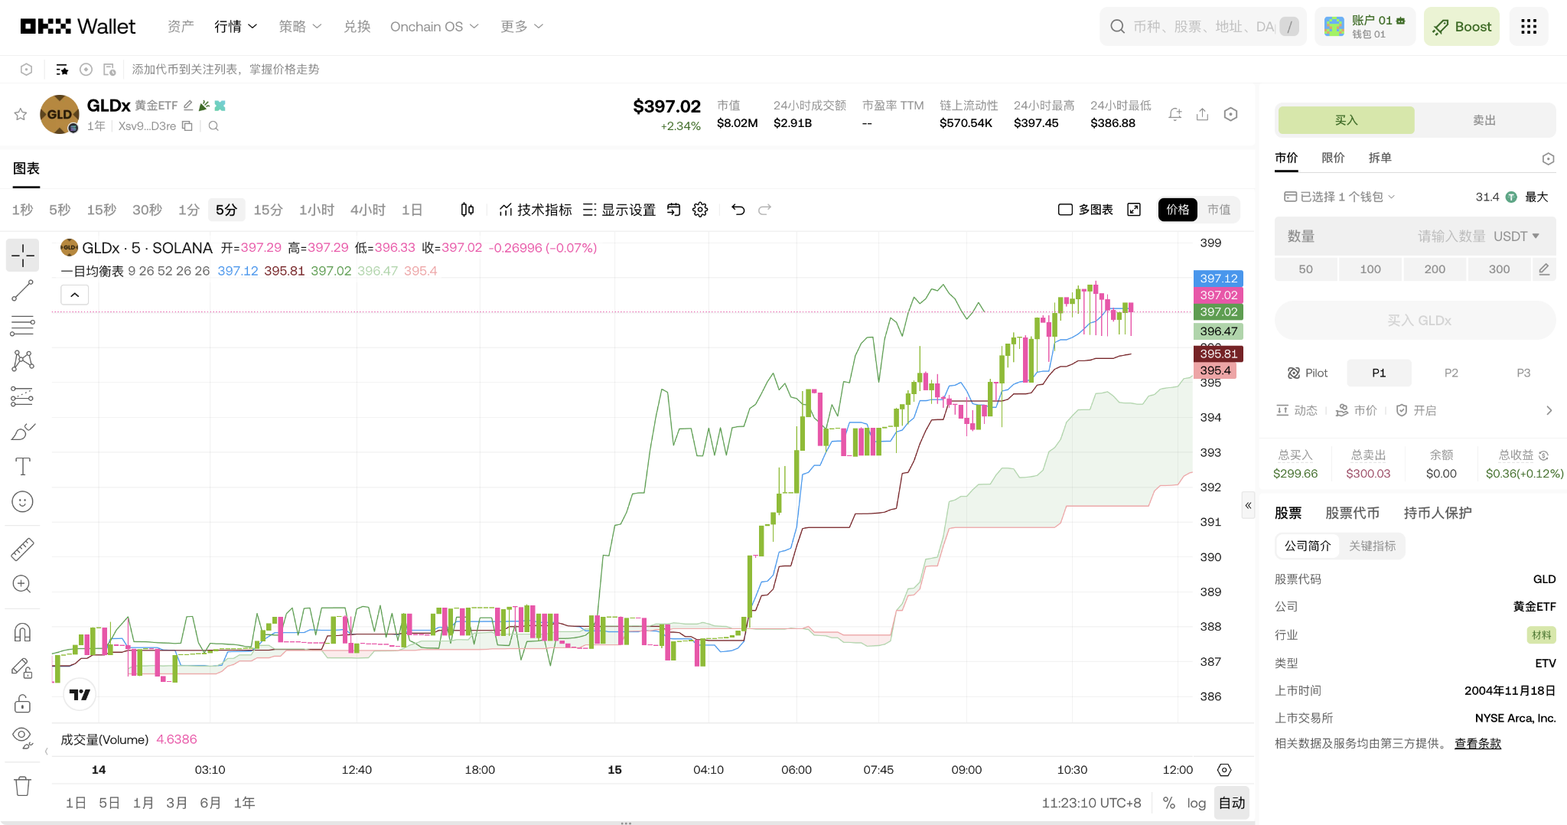Redo the chart action

(764, 210)
